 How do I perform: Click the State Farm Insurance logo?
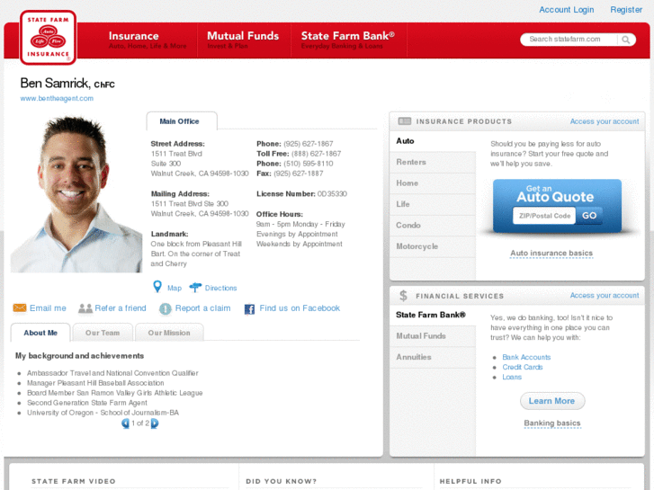click(x=48, y=38)
